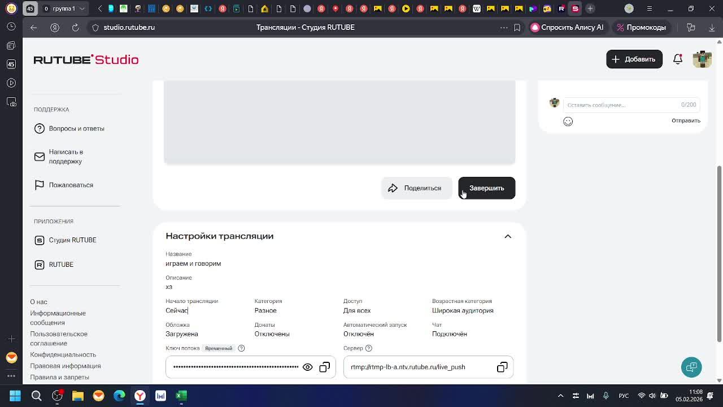This screenshot has height=407, width=723.
Task: Open File Explorer from the taskbar
Action: point(78,396)
